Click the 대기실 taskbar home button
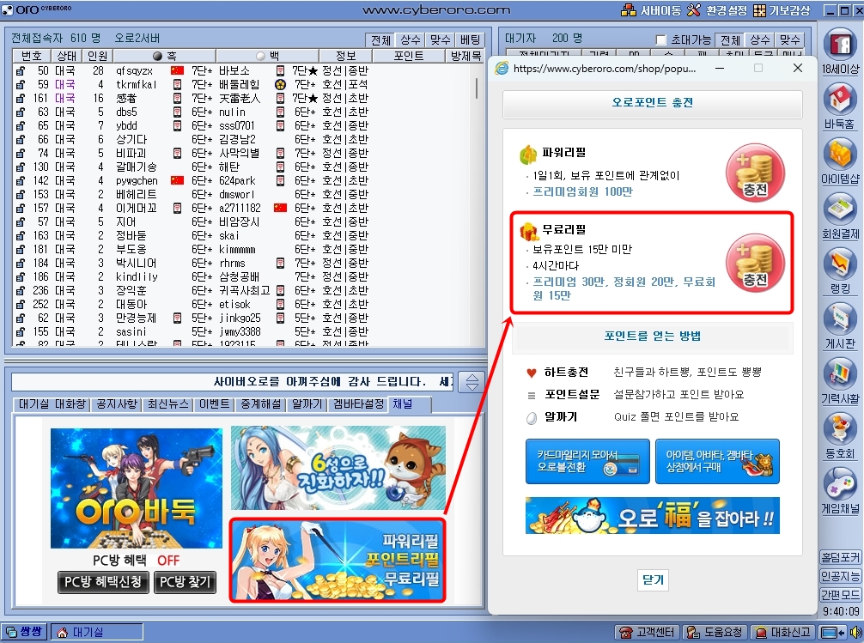 click(x=97, y=632)
